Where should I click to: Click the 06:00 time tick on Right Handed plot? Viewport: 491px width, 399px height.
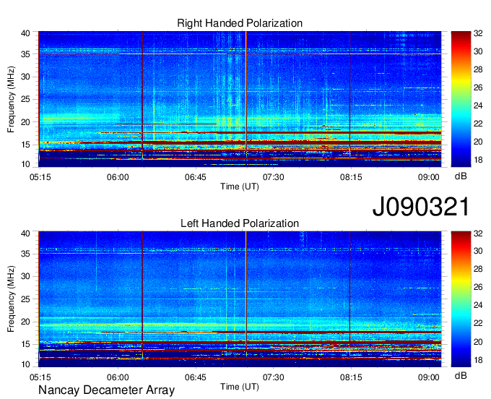[x=118, y=177]
